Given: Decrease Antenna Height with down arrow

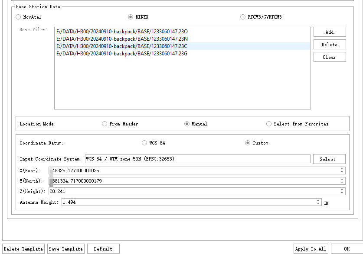Looking at the screenshot, I should (318, 204).
